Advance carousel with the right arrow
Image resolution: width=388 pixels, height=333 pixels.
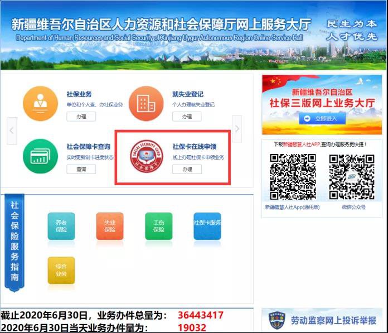click(237, 129)
